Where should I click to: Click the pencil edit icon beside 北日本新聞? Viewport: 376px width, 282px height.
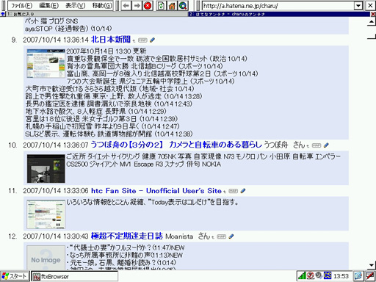152,40
